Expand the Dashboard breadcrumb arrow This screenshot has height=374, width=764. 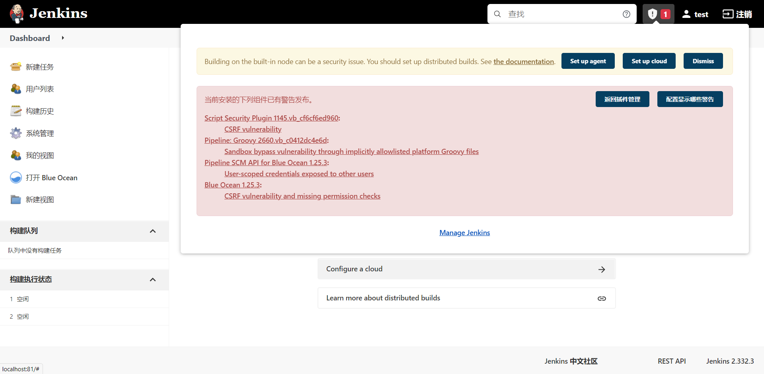(63, 38)
